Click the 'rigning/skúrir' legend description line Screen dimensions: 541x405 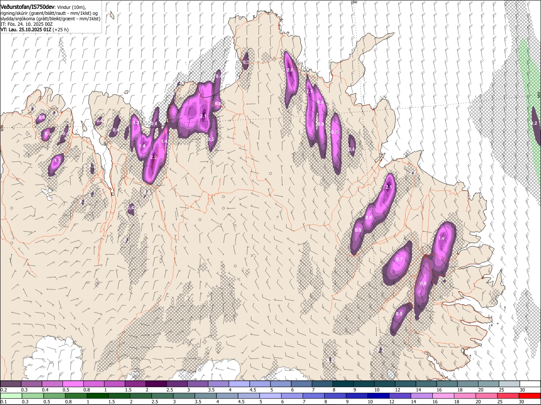coord(49,13)
